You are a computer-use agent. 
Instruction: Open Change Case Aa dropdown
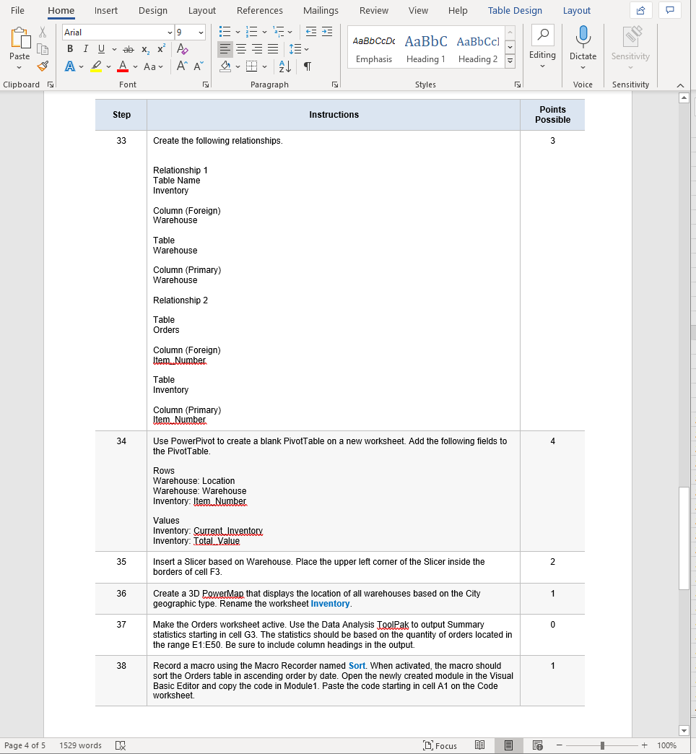153,66
